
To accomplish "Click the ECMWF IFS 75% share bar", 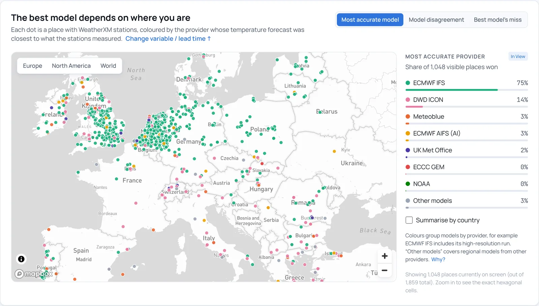I will pos(467,90).
